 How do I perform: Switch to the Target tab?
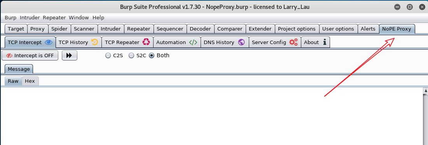[16, 29]
